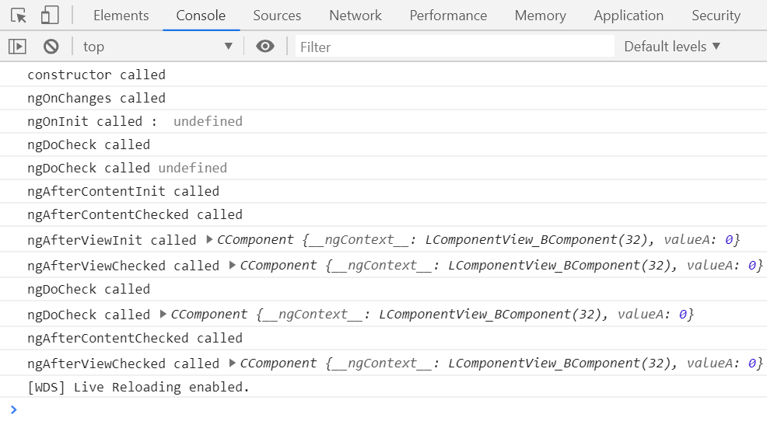The width and height of the screenshot is (767, 421).
Task: Activate the inspect element picker icon
Action: 19,16
